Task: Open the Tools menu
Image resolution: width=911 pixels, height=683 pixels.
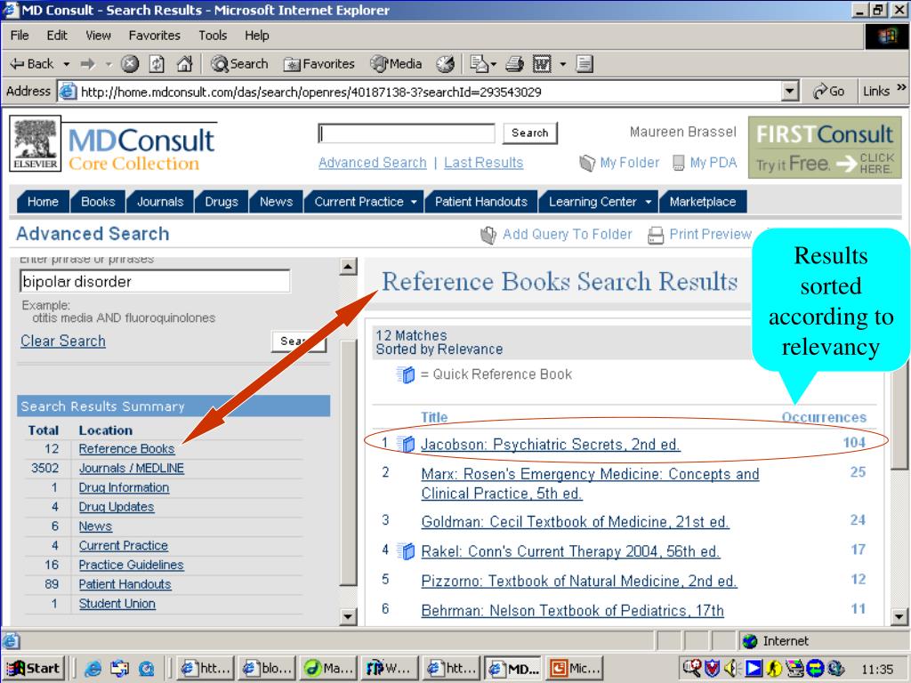Action: pyautogui.click(x=213, y=36)
